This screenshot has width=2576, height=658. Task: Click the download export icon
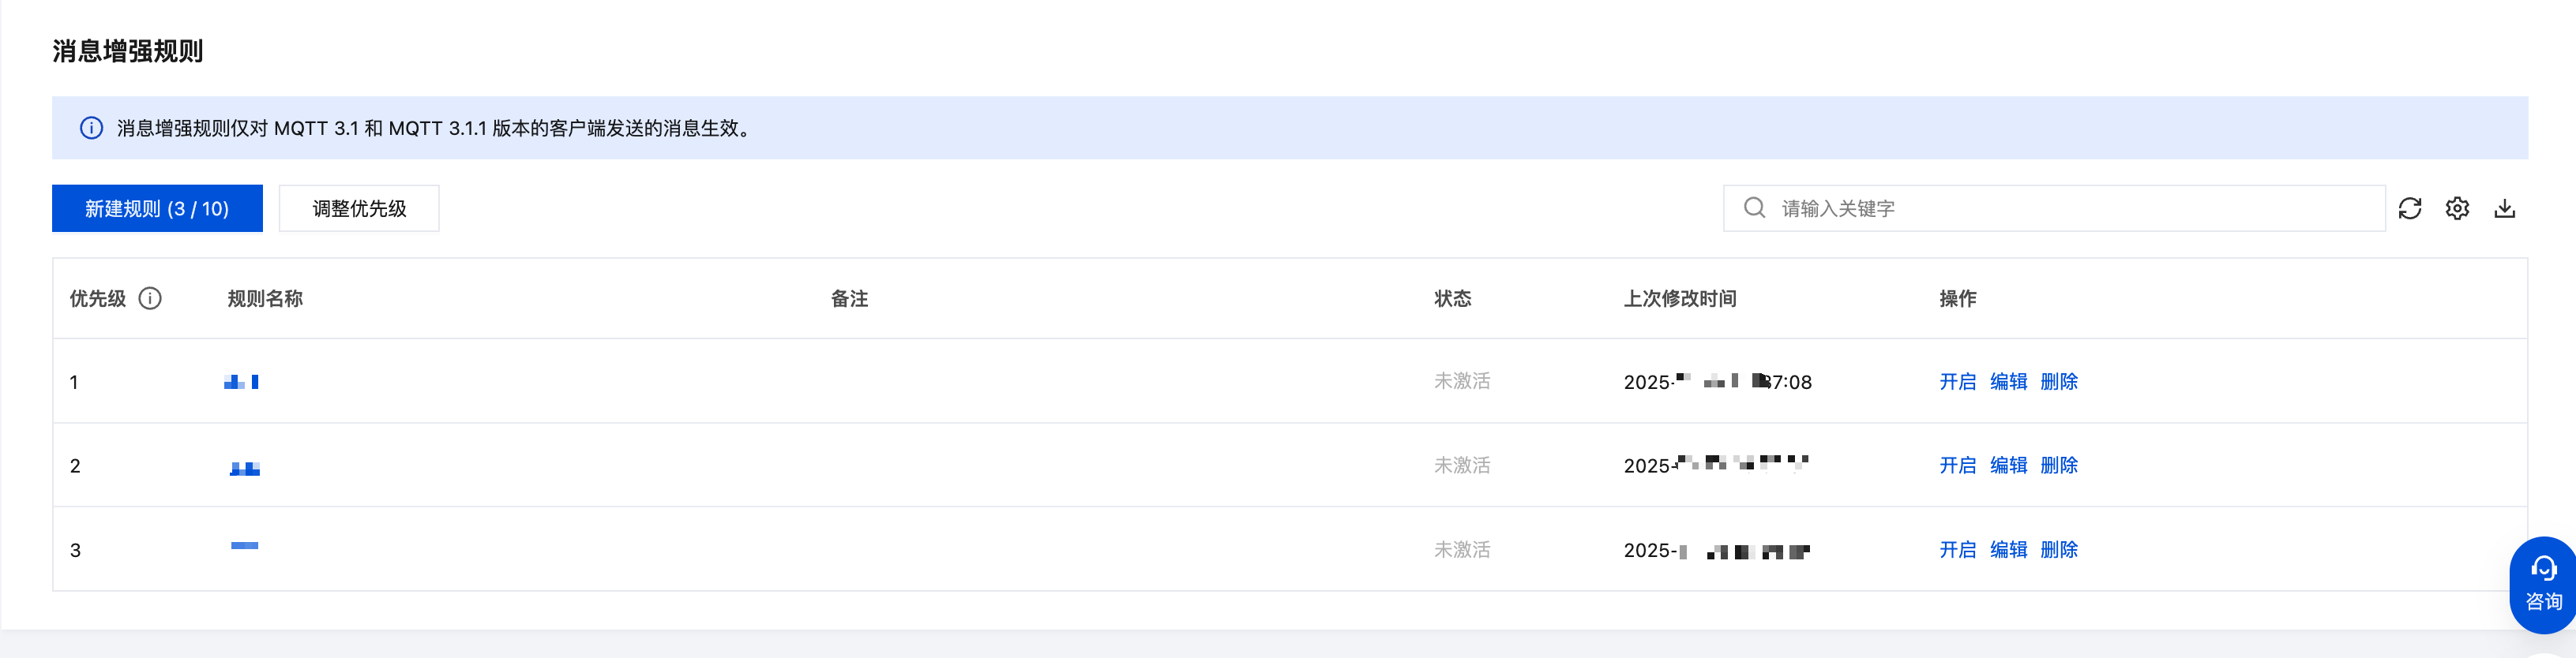click(x=2504, y=209)
